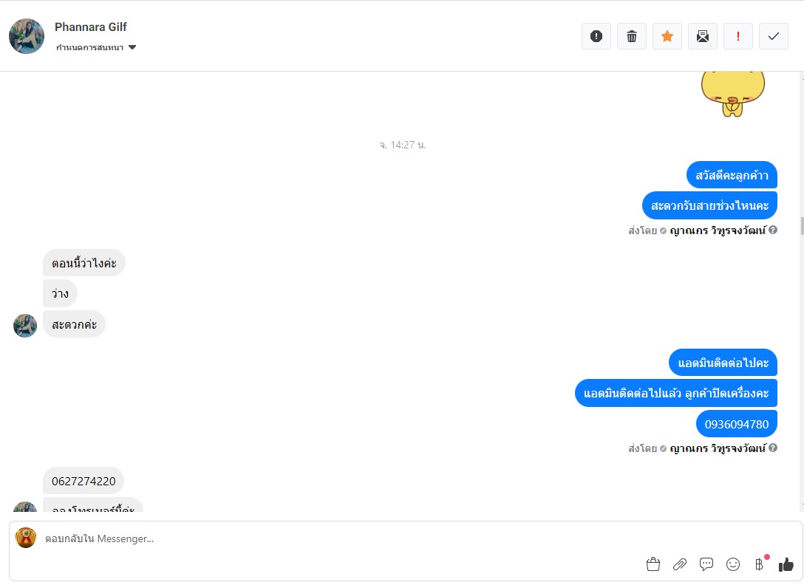
Task: Attach a file with the paperclip icon
Action: (x=680, y=564)
